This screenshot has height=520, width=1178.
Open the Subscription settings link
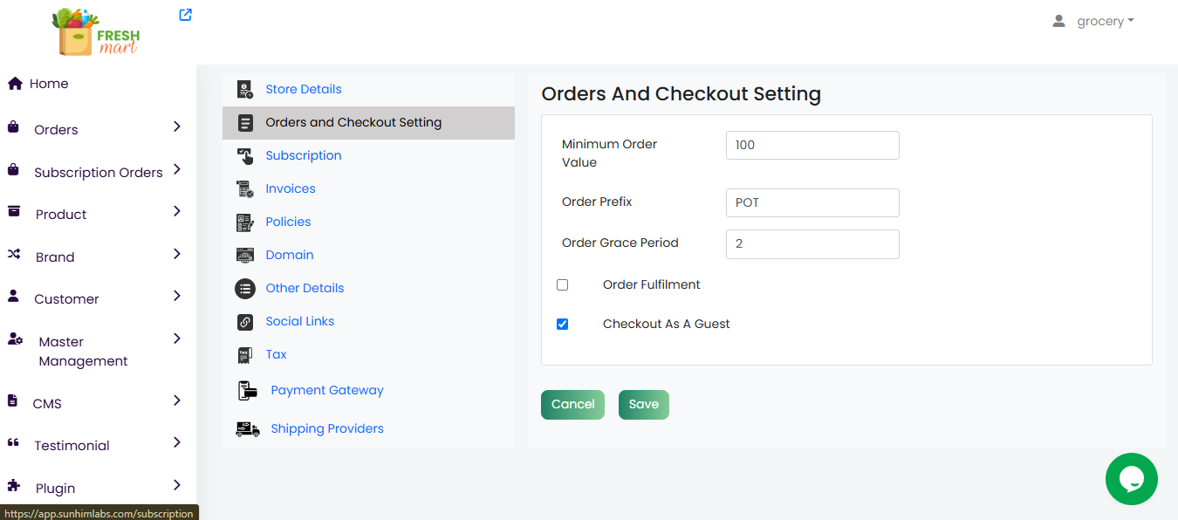(x=304, y=155)
